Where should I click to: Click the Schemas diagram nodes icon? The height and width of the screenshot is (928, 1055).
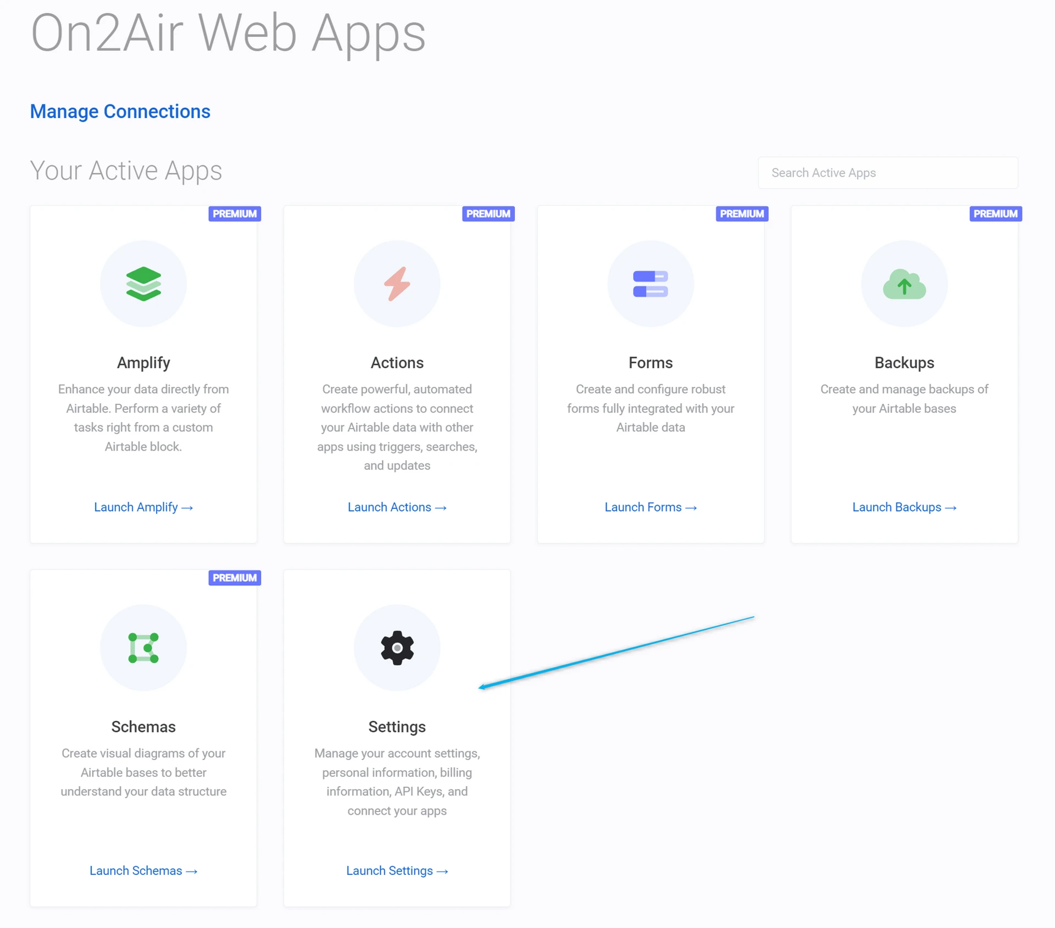pyautogui.click(x=143, y=648)
